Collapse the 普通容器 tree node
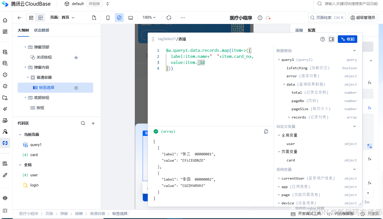The height and width of the screenshot is (219, 383). (28, 77)
